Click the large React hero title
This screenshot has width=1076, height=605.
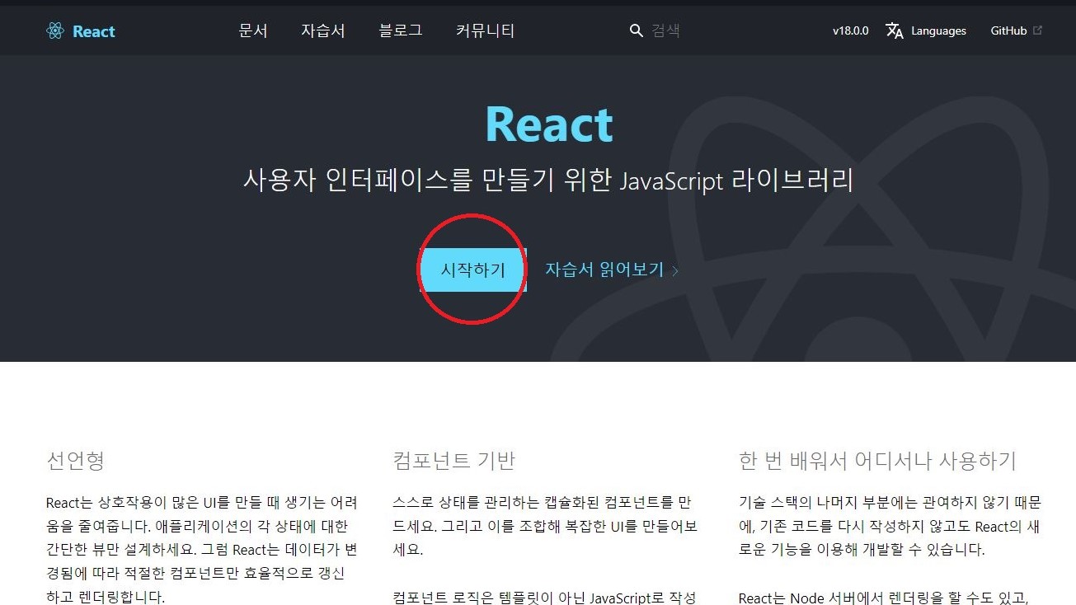pos(549,124)
